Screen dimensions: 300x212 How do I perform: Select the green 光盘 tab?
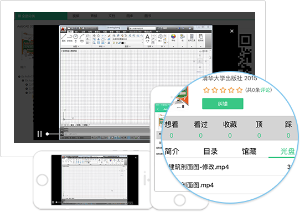pos(287,151)
